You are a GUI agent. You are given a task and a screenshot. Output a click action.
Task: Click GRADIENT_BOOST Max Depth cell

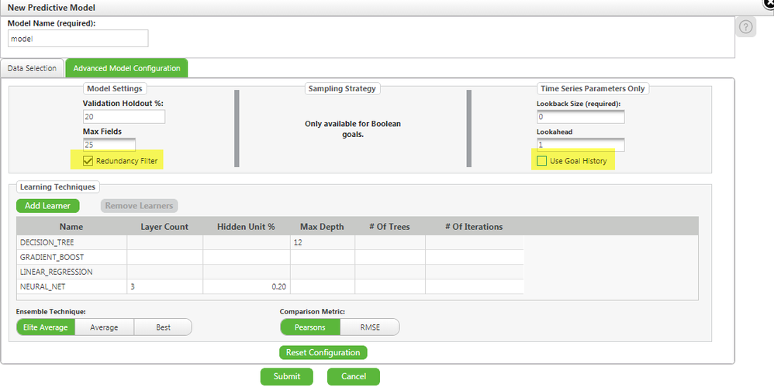tap(323, 257)
